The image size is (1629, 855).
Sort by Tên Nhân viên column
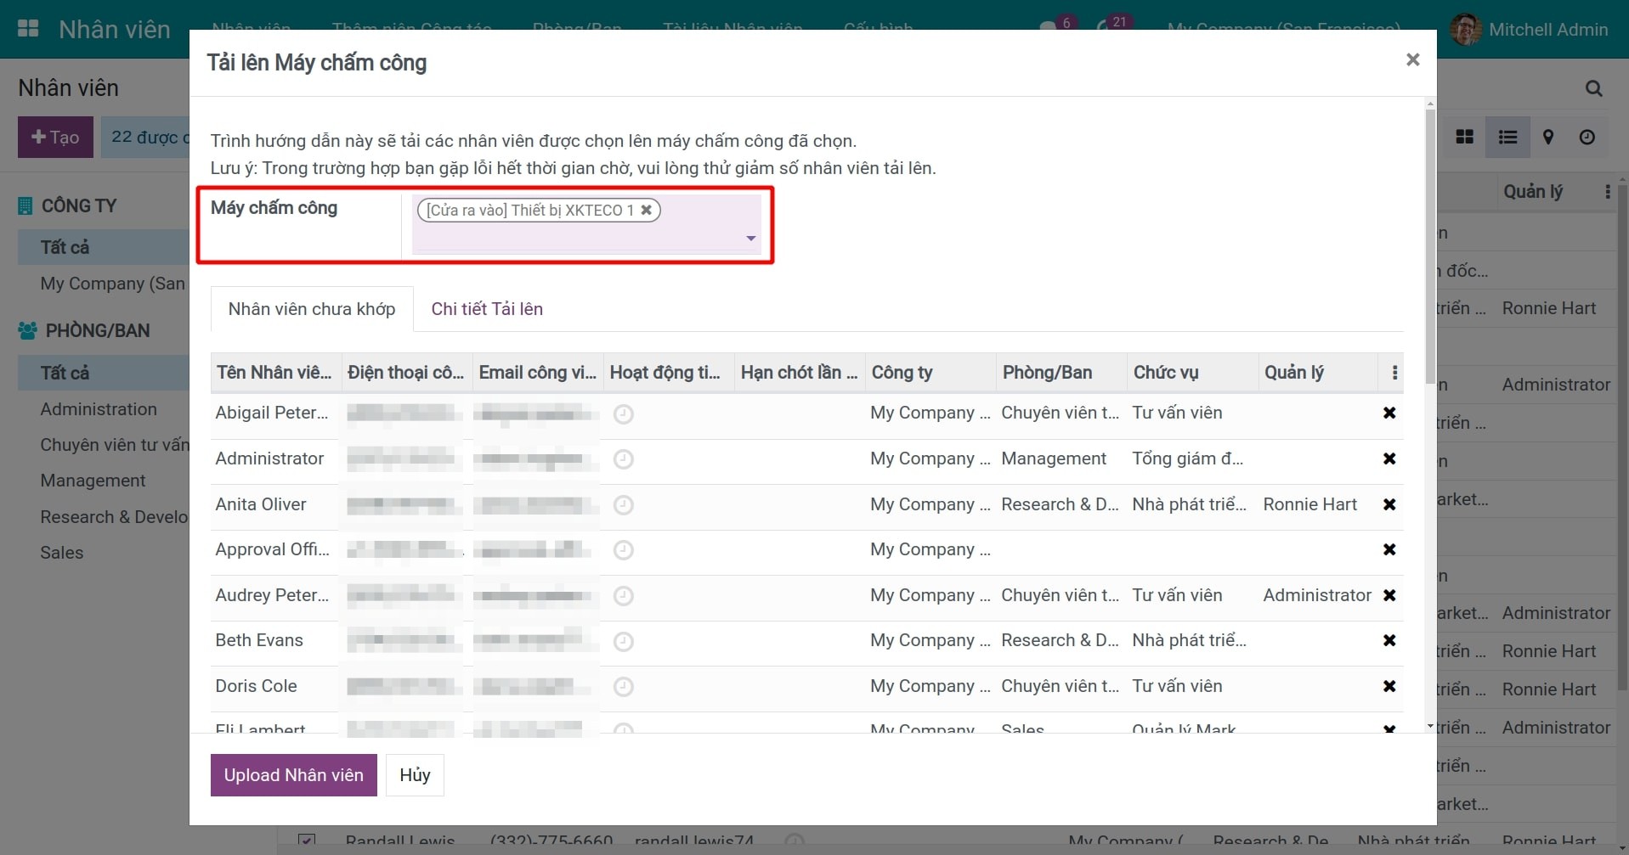[275, 373]
